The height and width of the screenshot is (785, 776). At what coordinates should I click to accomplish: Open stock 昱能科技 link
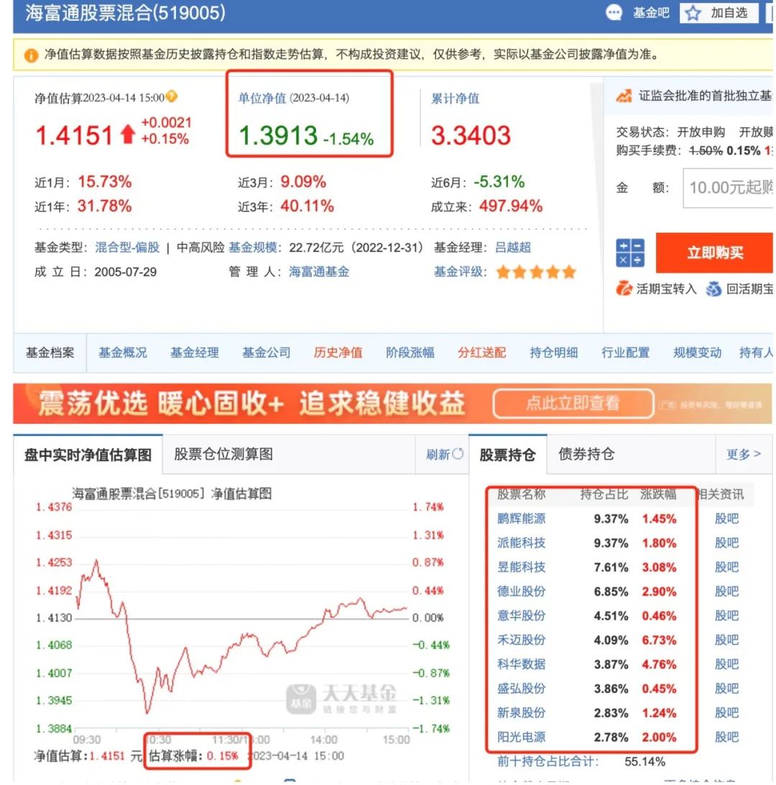[521, 567]
